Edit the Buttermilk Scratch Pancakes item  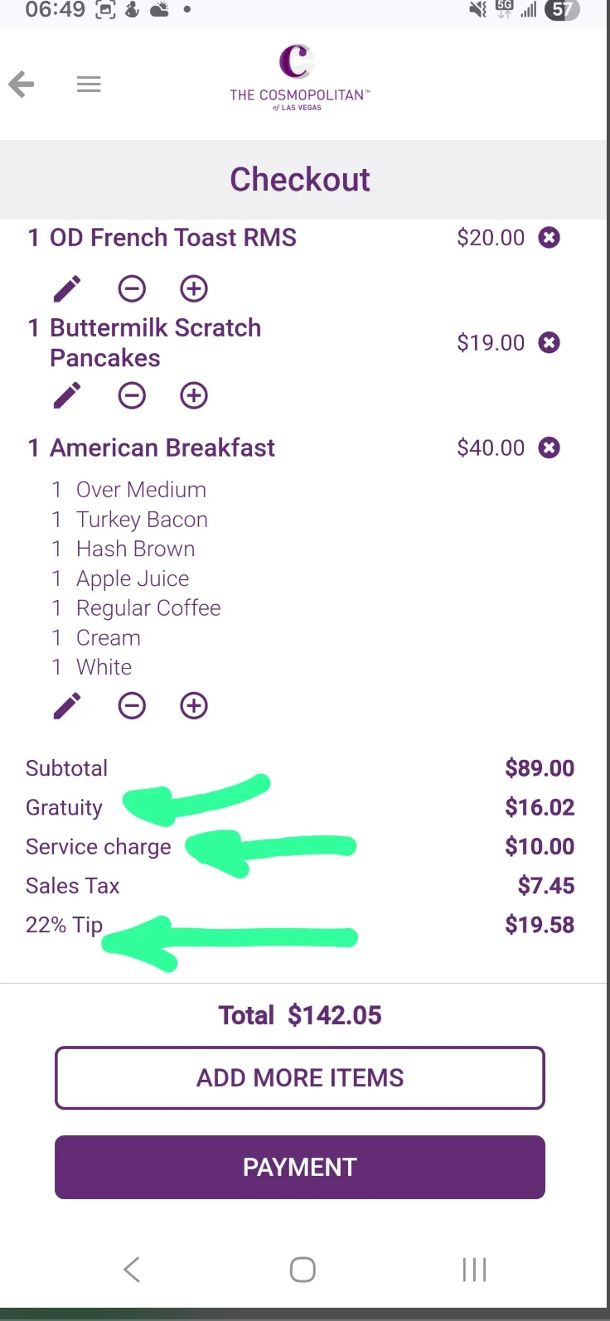click(67, 395)
